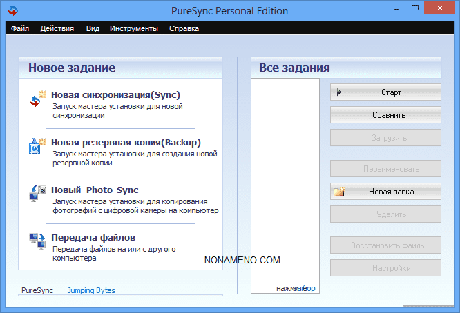Choose Передача файлов option
460x313 pixels.
pos(93,237)
